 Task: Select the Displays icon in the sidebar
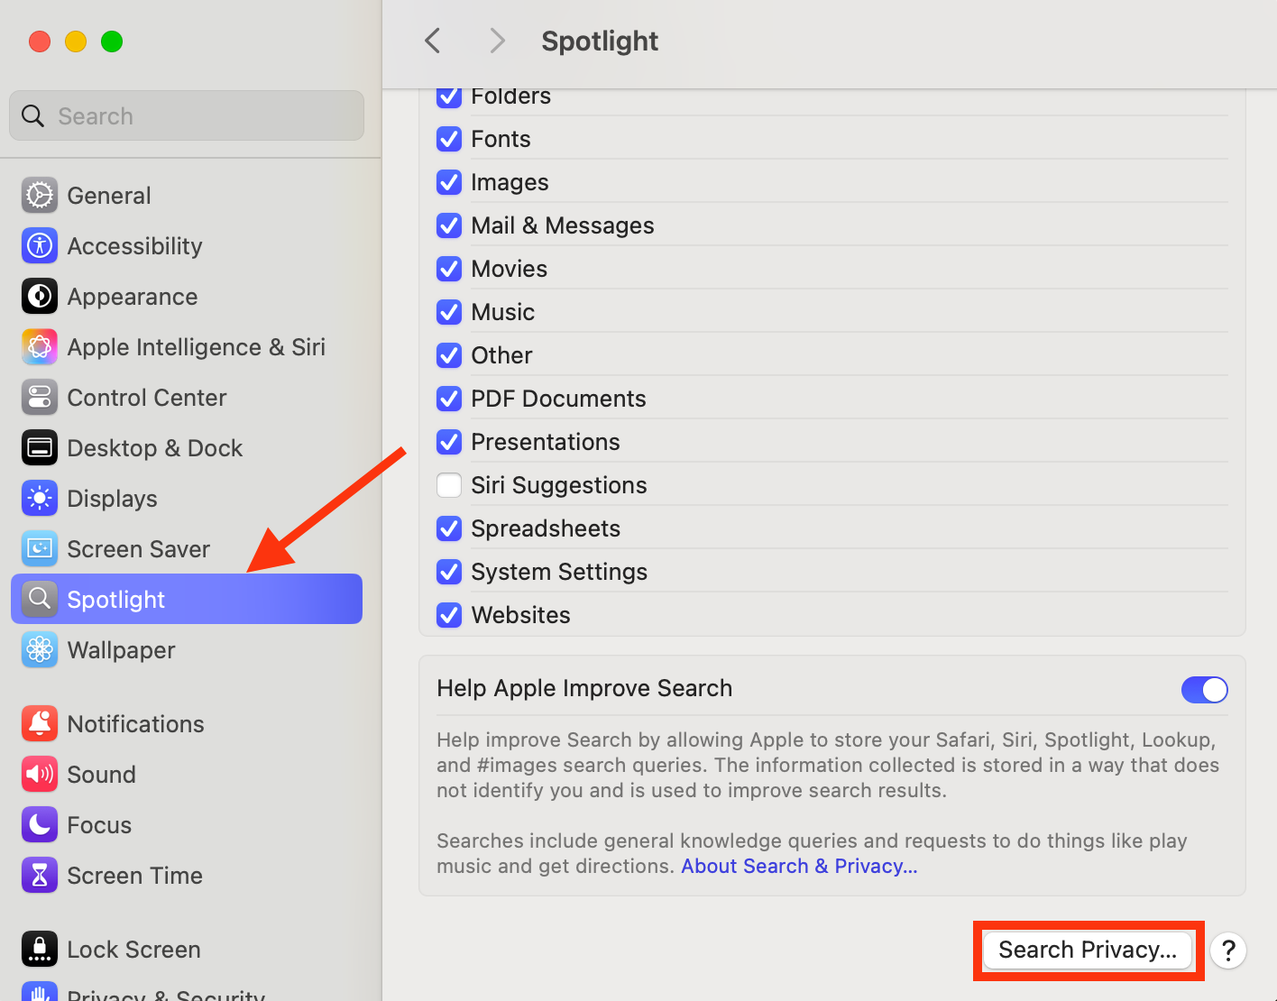pyautogui.click(x=39, y=498)
